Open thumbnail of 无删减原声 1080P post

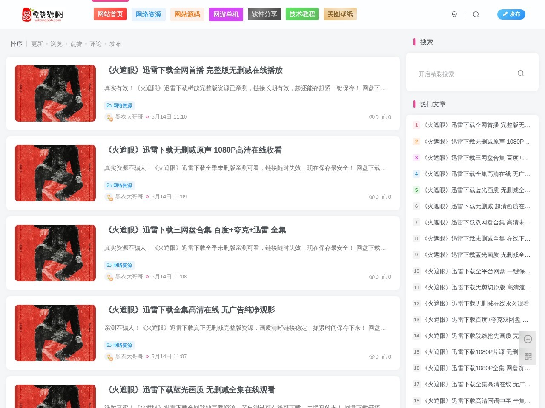tap(55, 173)
